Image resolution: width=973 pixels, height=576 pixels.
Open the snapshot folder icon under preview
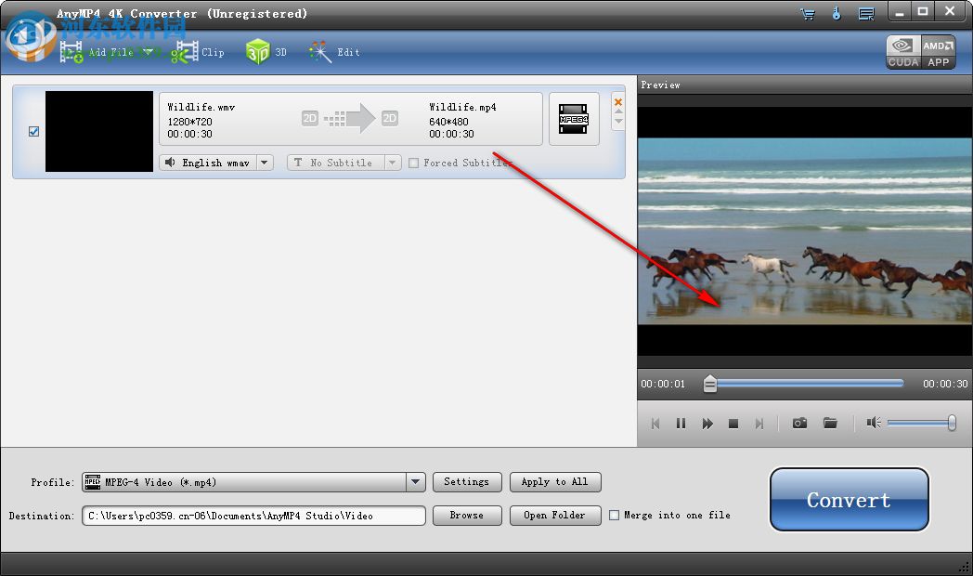click(x=830, y=423)
